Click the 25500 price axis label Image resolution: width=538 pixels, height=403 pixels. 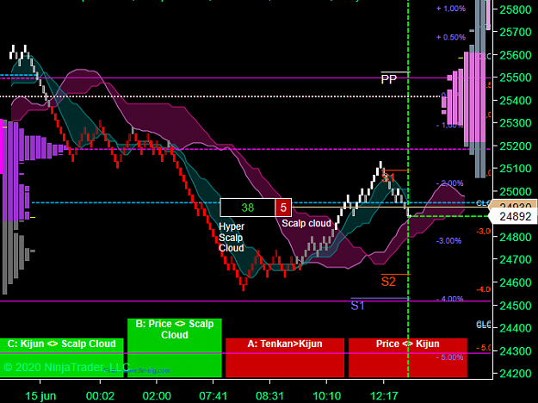(x=516, y=77)
